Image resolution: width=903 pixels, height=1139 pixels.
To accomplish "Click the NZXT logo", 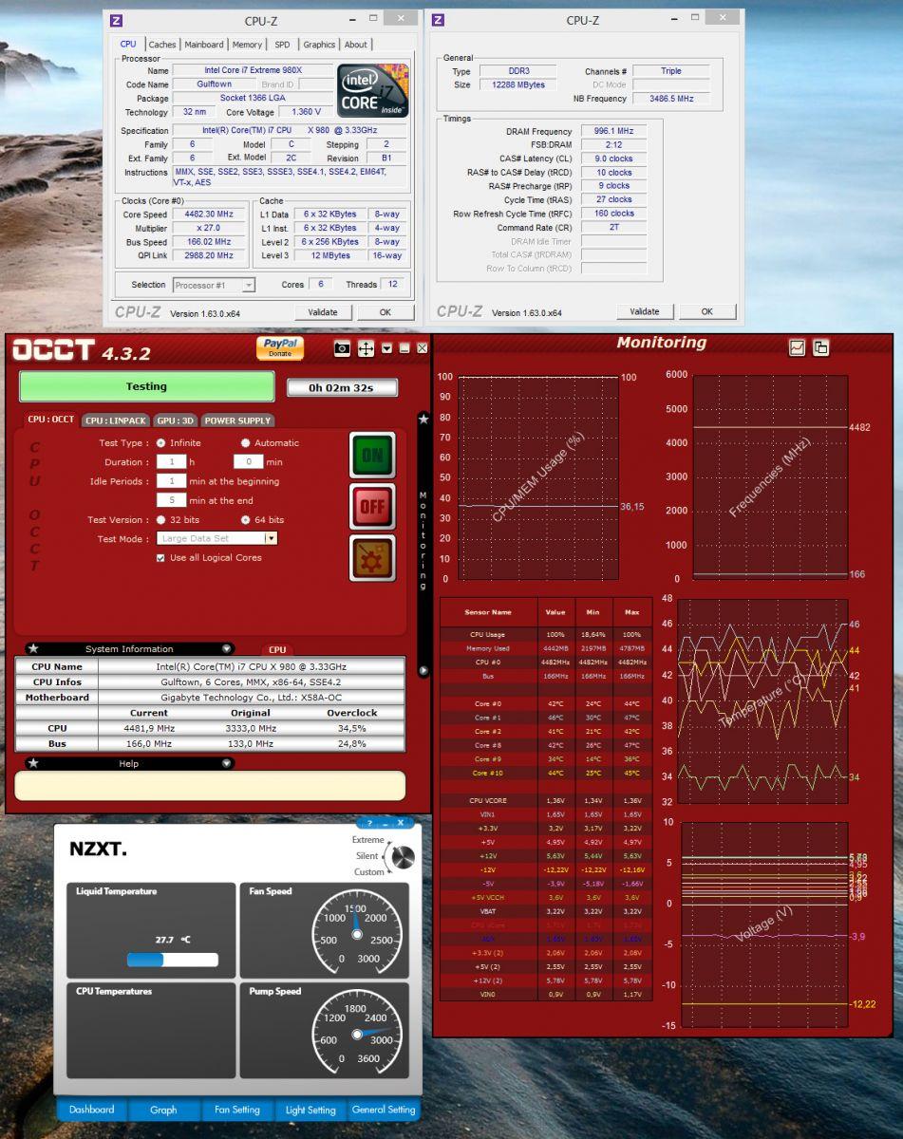I will (98, 850).
